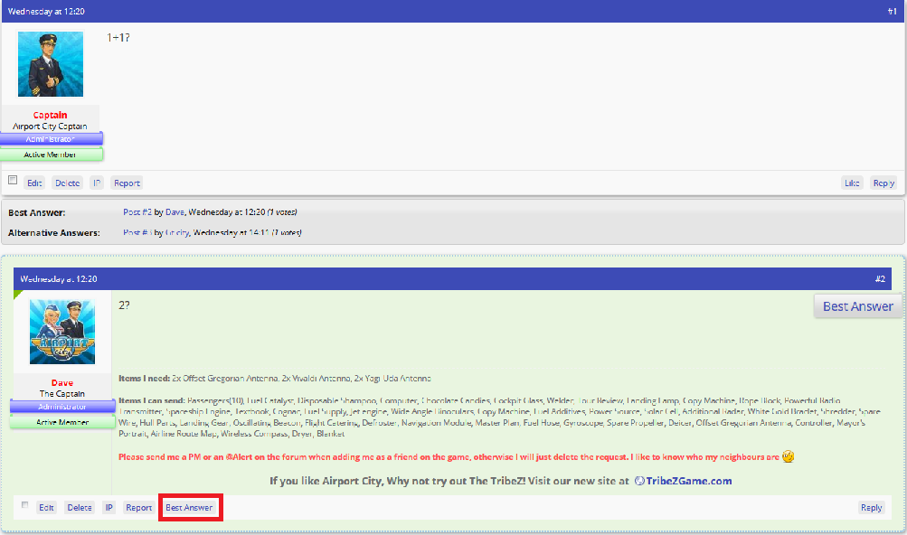The width and height of the screenshot is (907, 535).
Task: Click the IP button on Captain's post
Action: (96, 183)
